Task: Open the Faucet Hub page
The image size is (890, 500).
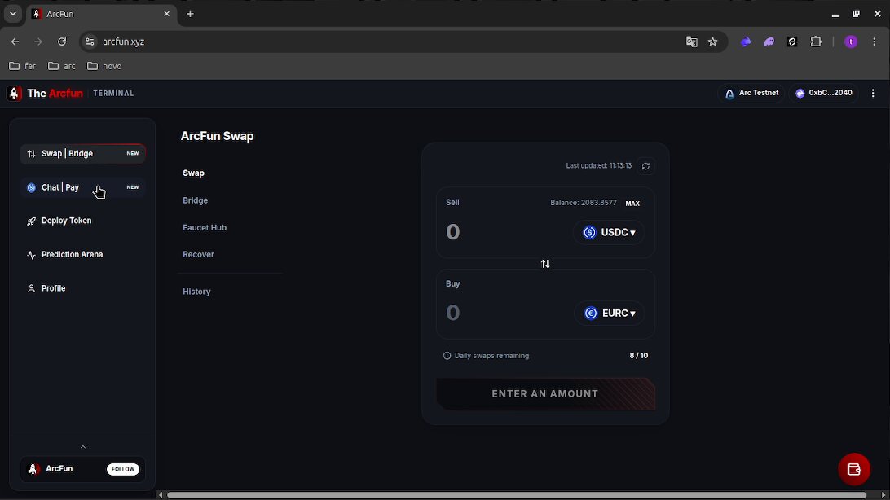Action: (x=205, y=227)
